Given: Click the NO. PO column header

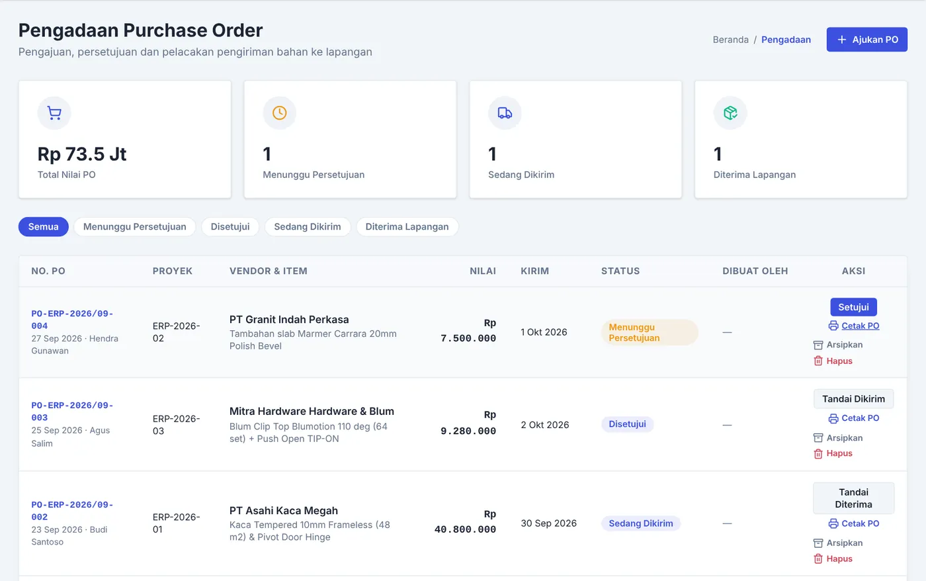Looking at the screenshot, I should pyautogui.click(x=48, y=271).
